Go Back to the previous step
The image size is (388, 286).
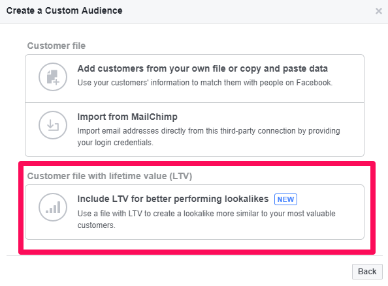[x=367, y=272]
